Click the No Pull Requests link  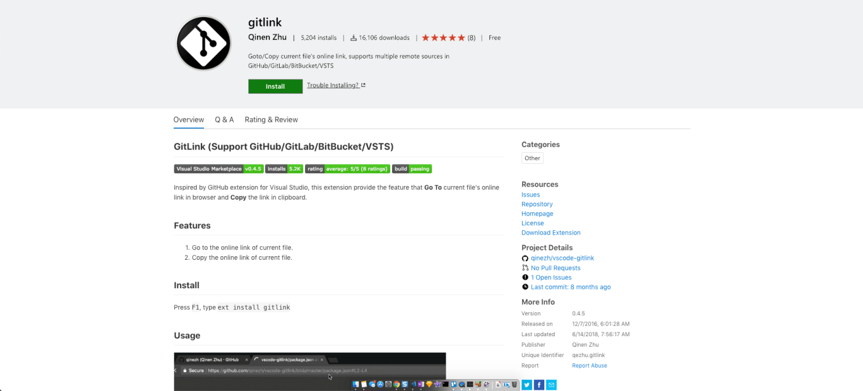(x=555, y=268)
